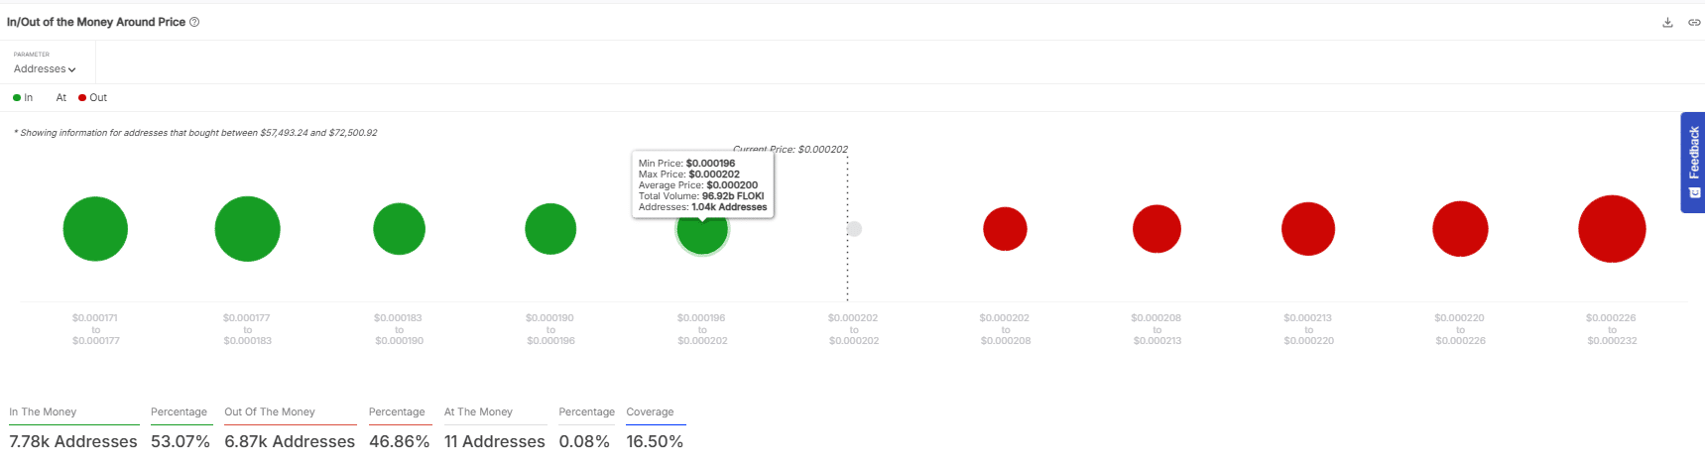
Task: Copy the chart share link
Action: pos(1694,23)
